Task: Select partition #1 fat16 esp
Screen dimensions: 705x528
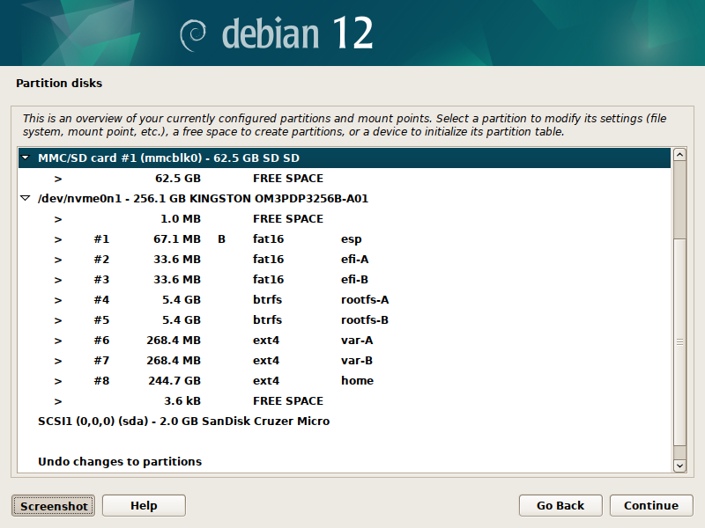Action: coord(345,238)
